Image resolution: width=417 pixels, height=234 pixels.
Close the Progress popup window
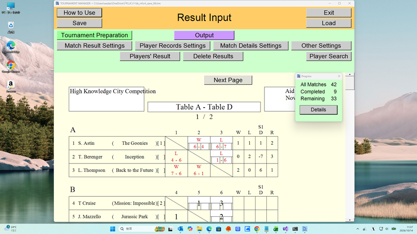[339, 76]
